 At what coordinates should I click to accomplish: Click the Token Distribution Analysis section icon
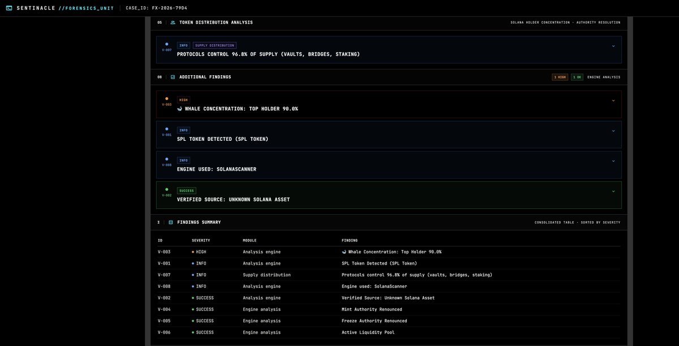pos(173,23)
